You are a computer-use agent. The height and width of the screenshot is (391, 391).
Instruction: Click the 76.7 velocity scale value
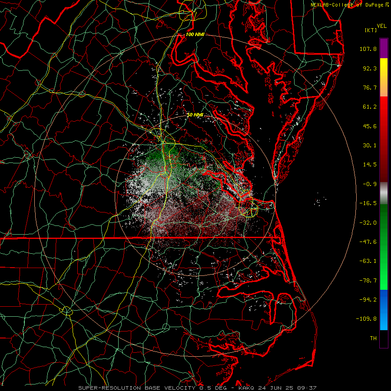(370, 87)
